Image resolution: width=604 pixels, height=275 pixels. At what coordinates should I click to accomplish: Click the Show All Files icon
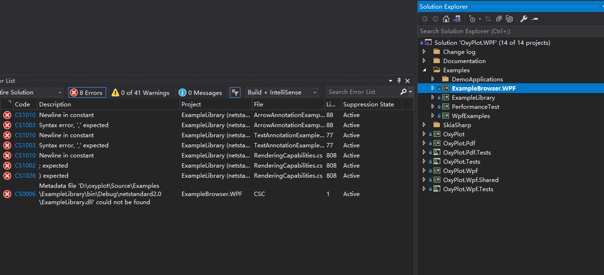[x=509, y=19]
